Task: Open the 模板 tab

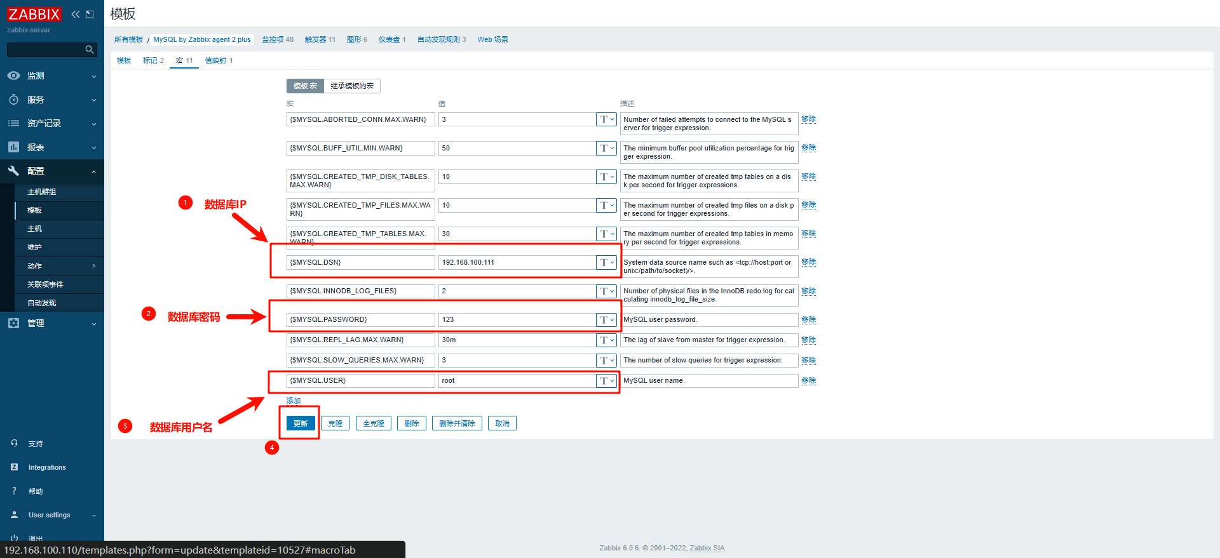Action: (124, 60)
